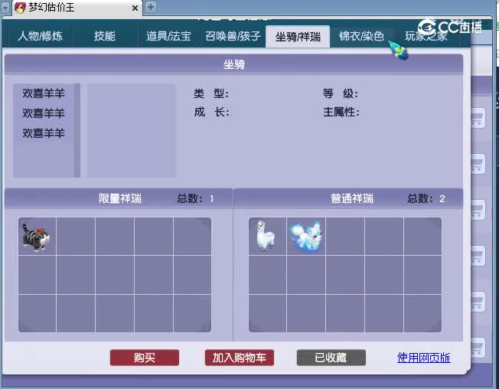This screenshot has height=389, width=499.
Task: Open the 玩家之家 tab
Action: 426,36
